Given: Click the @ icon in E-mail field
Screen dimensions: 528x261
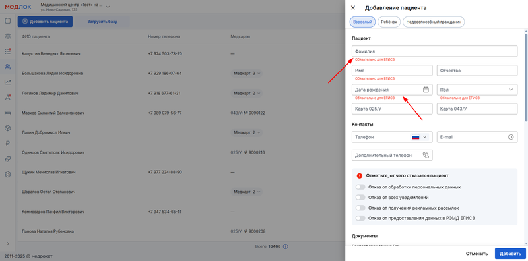Looking at the screenshot, I should click(510, 137).
